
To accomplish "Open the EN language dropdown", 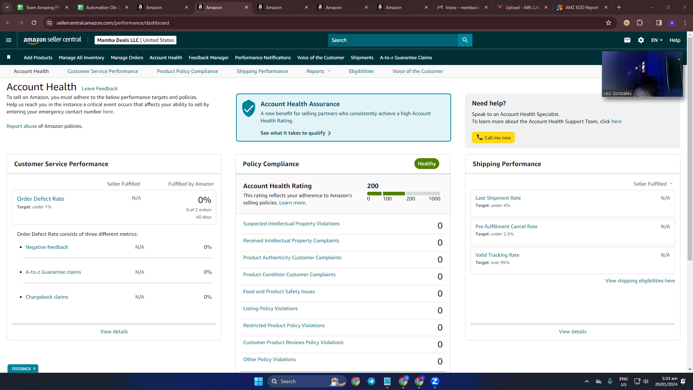I will 657,40.
